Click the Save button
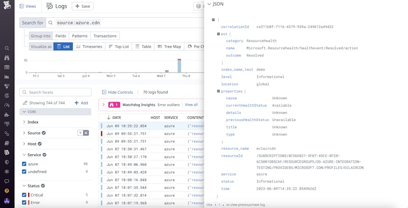408x208 pixels. coord(82,6)
